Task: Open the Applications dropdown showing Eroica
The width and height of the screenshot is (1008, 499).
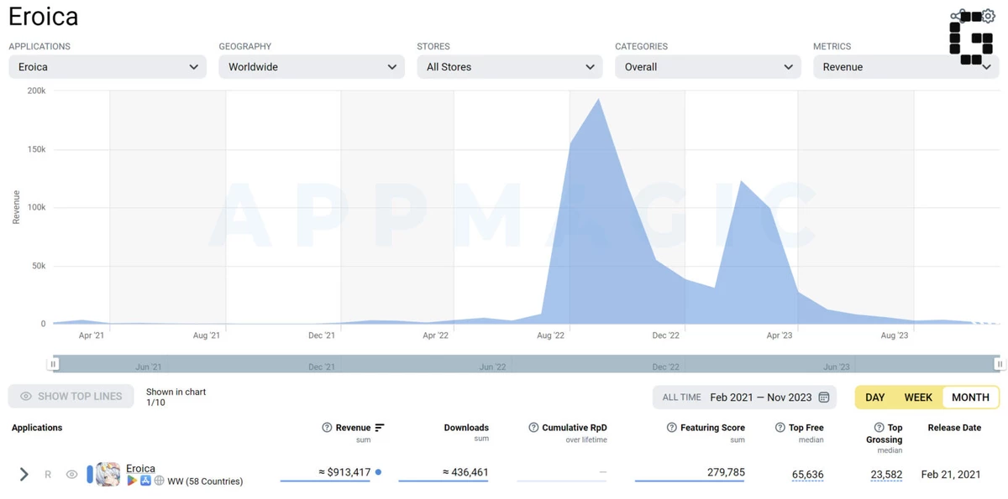Action: [108, 67]
